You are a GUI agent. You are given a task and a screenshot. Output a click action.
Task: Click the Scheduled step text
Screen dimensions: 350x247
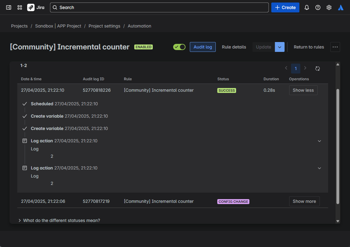pos(42,104)
